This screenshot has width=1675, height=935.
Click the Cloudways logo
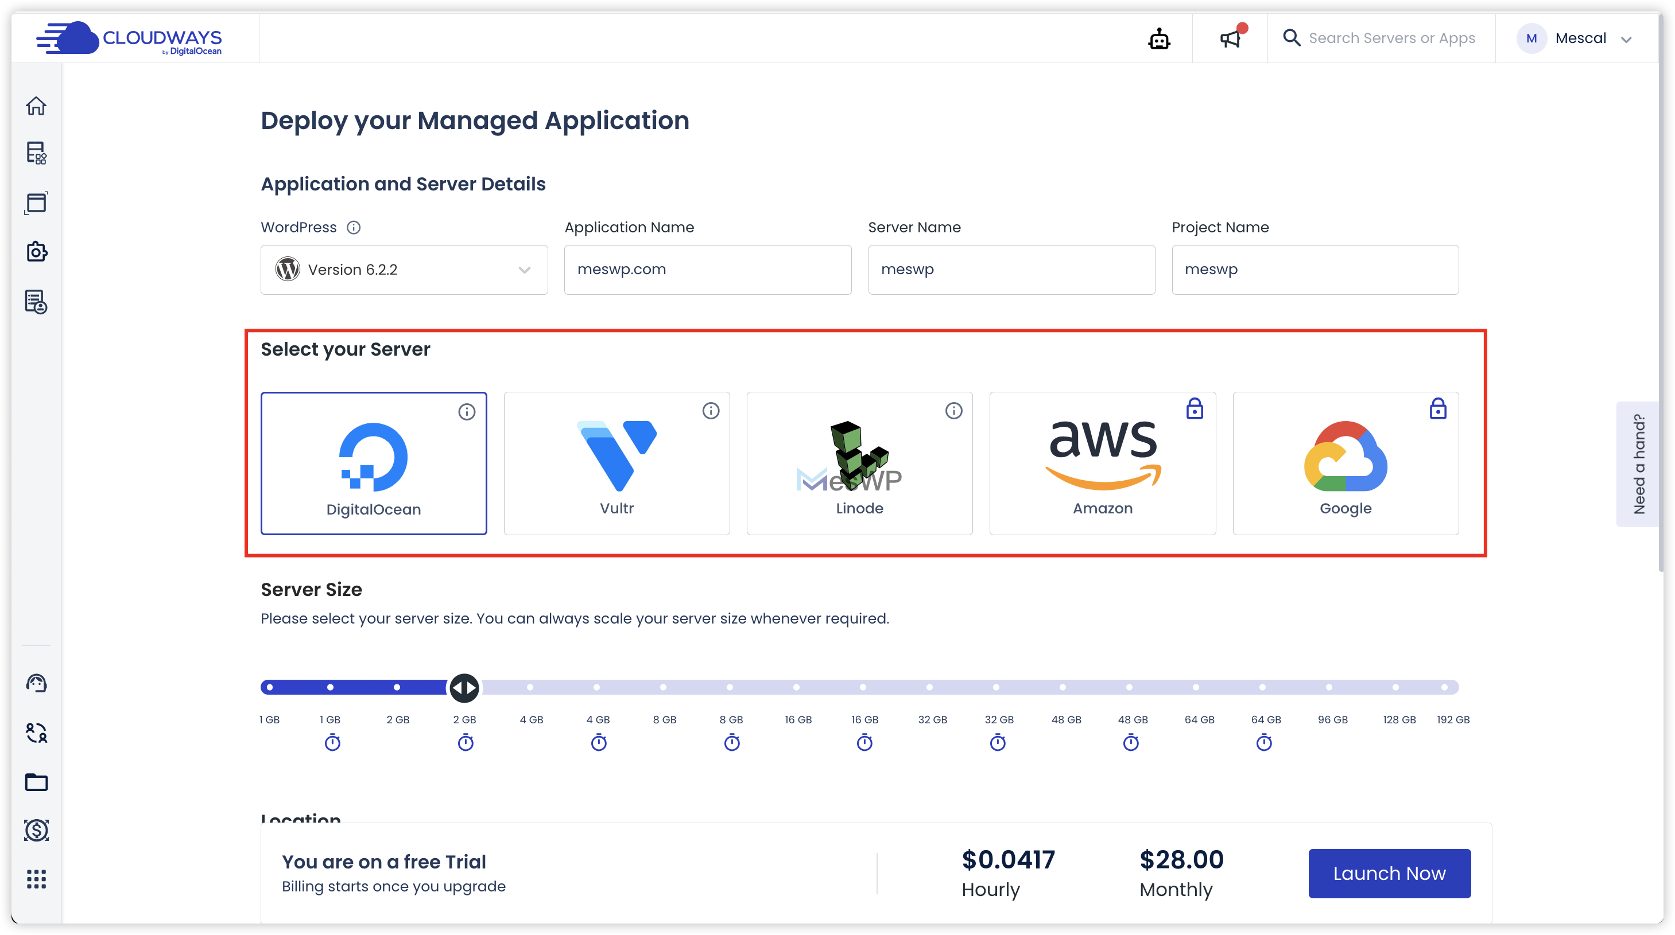(x=129, y=38)
